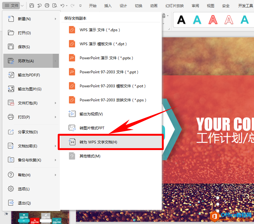Open the 动画 ribbon tab
This screenshot has width=254, height=224.
point(154,6)
